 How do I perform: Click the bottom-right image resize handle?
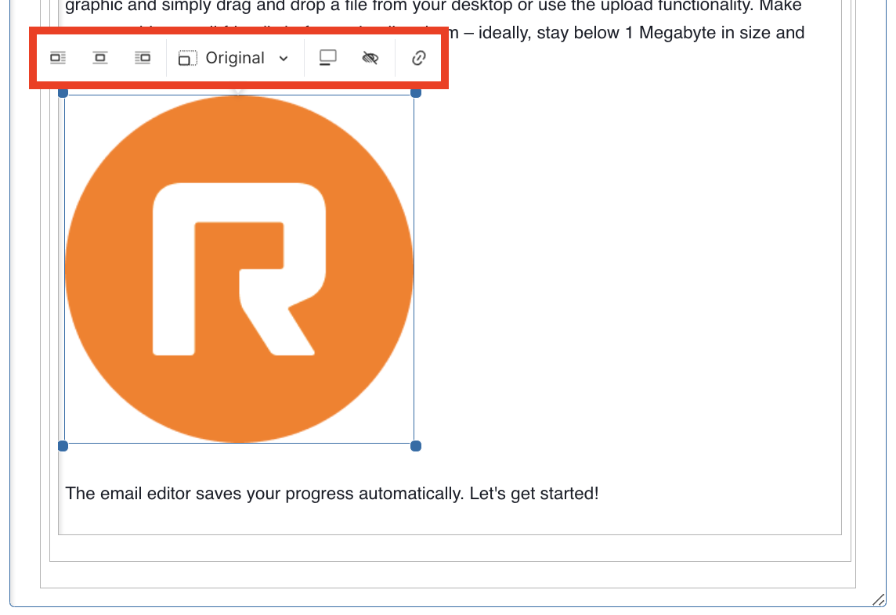tap(416, 446)
